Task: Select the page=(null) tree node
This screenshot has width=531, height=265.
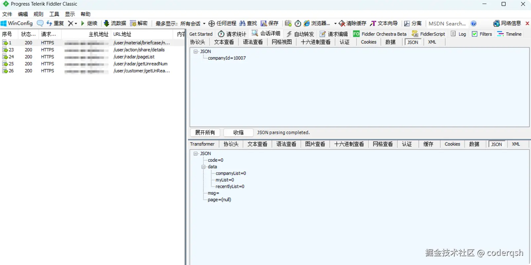Action: tap(220, 199)
